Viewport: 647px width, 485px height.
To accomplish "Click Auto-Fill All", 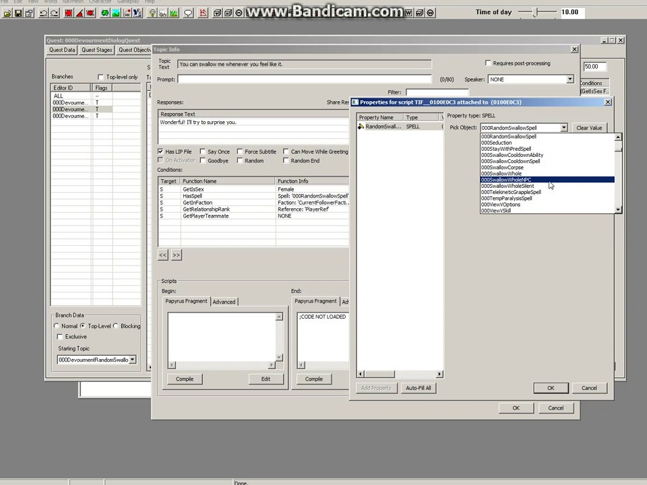I will click(418, 388).
